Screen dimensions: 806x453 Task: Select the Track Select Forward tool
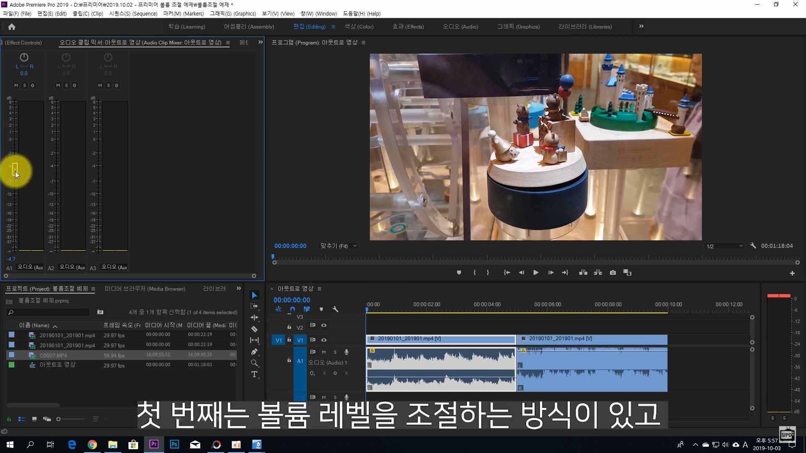pos(254,307)
